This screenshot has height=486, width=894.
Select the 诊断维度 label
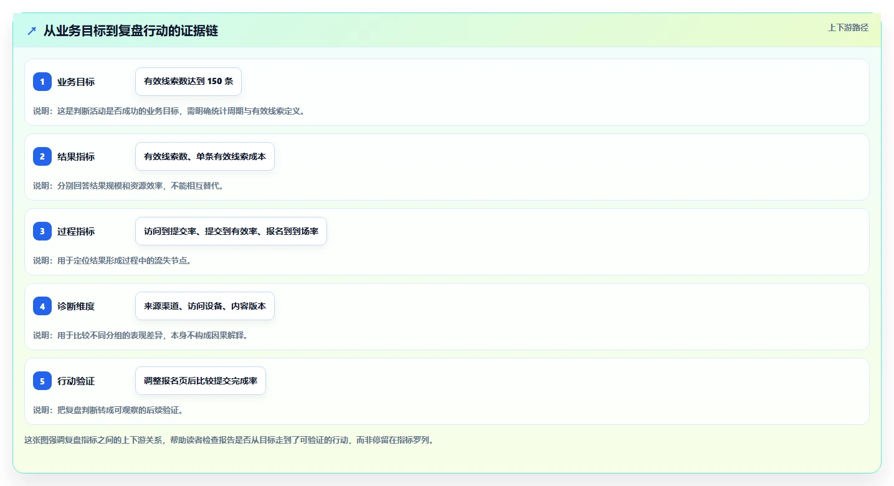76,306
